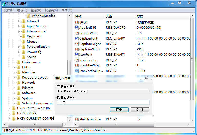Select the Network folder icon
Screen dimensions: 197x135
point(18,83)
